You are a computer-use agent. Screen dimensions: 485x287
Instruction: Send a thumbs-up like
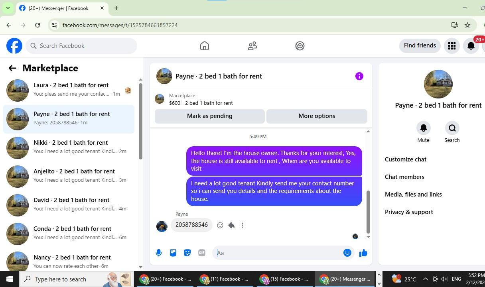363,253
